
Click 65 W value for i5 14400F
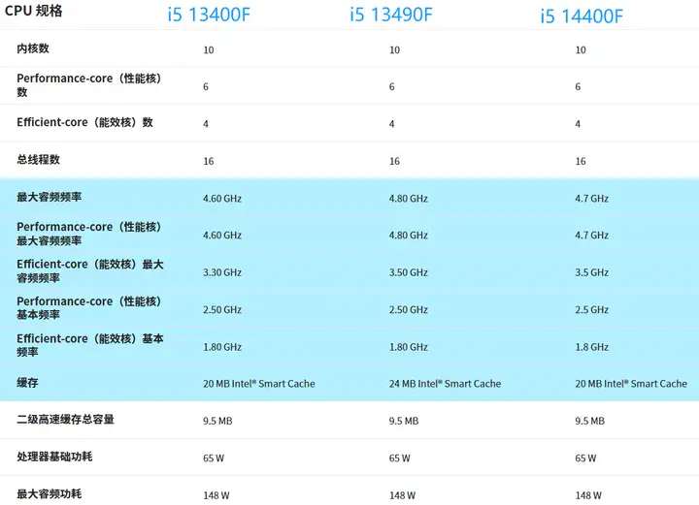click(x=585, y=458)
